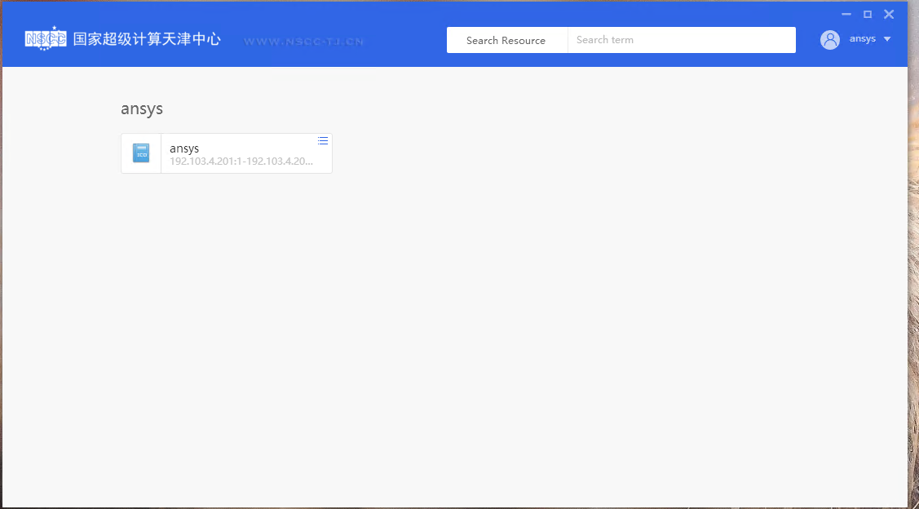Minimize the application window

(846, 14)
